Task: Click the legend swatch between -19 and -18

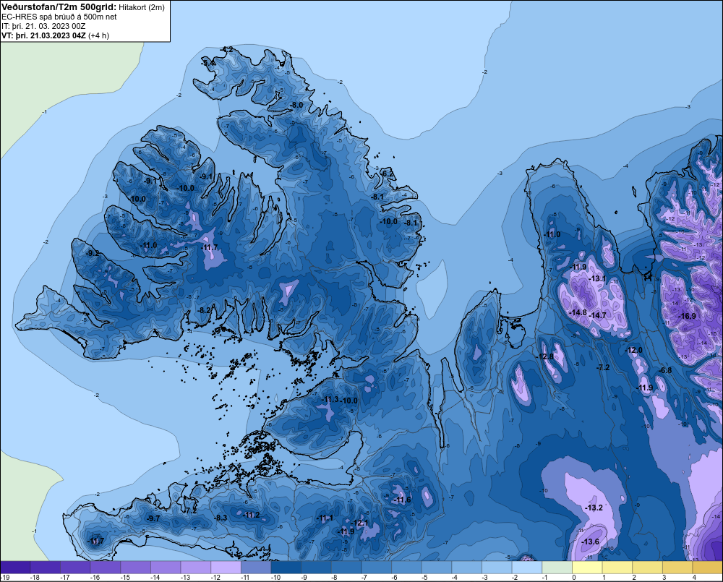Action: coord(15,568)
